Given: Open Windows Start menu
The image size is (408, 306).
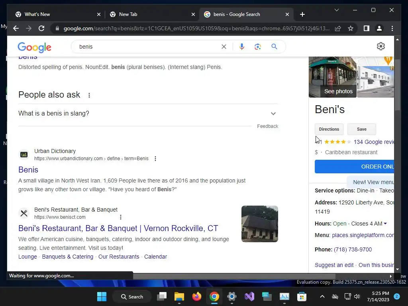Looking at the screenshot, I should pos(102,296).
